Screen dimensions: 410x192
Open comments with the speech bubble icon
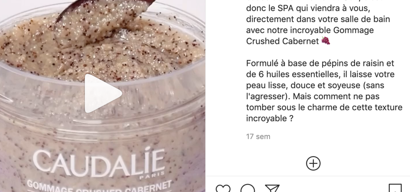point(247,189)
